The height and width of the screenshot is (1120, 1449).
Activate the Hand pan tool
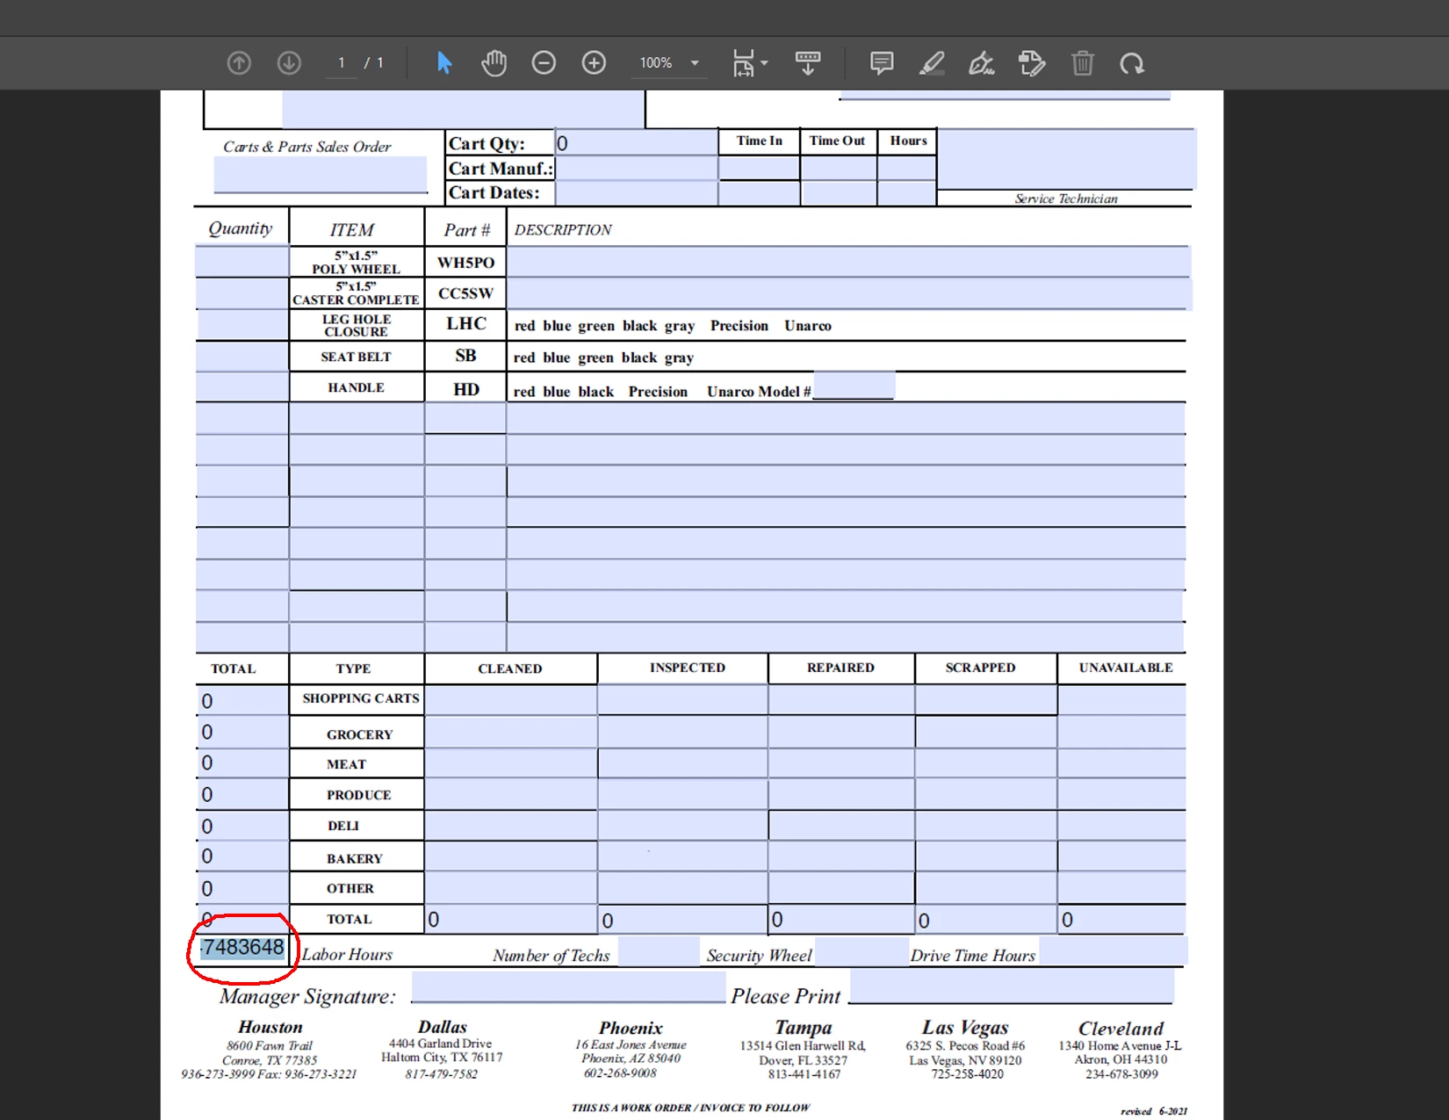click(x=494, y=63)
